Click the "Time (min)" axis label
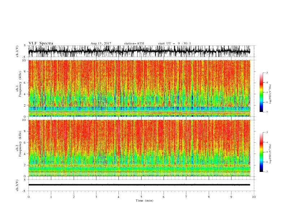The image size is (286, 221). [x=144, y=200]
